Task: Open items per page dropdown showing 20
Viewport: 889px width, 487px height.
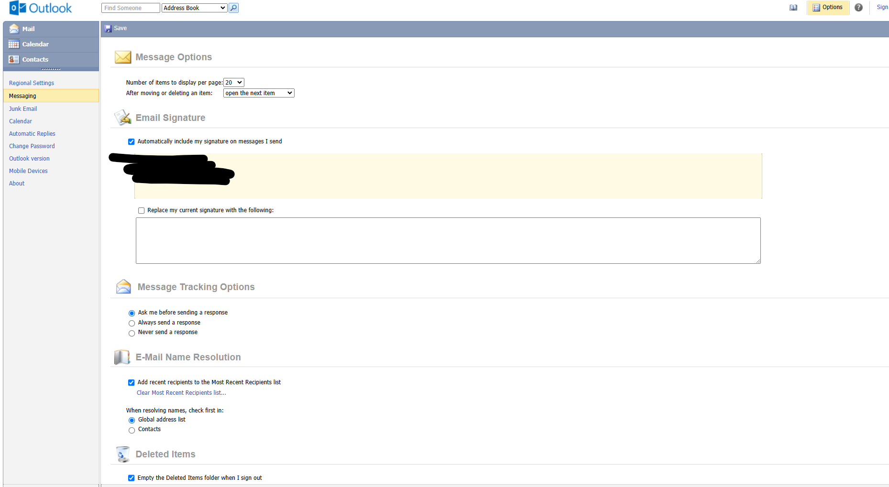Action: point(234,83)
